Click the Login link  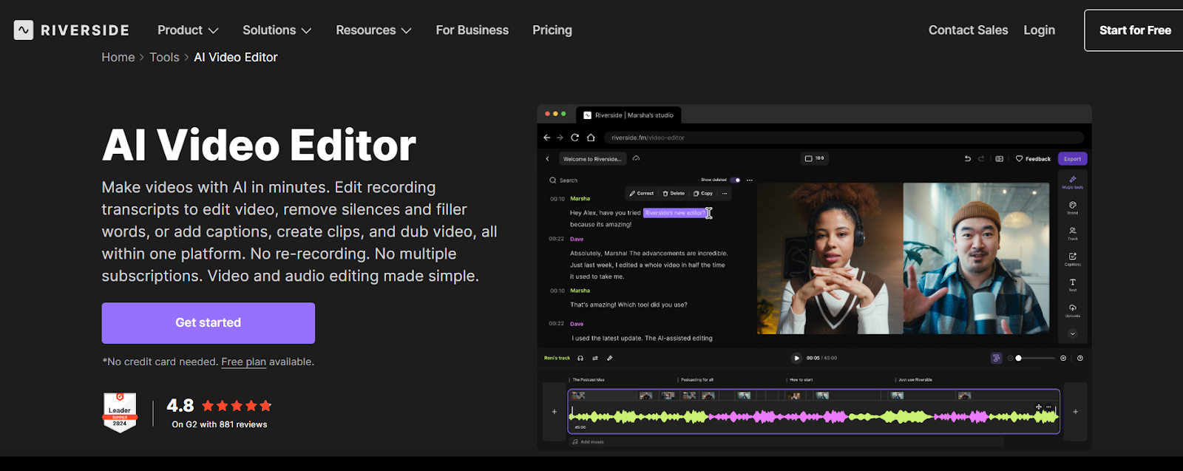1039,30
